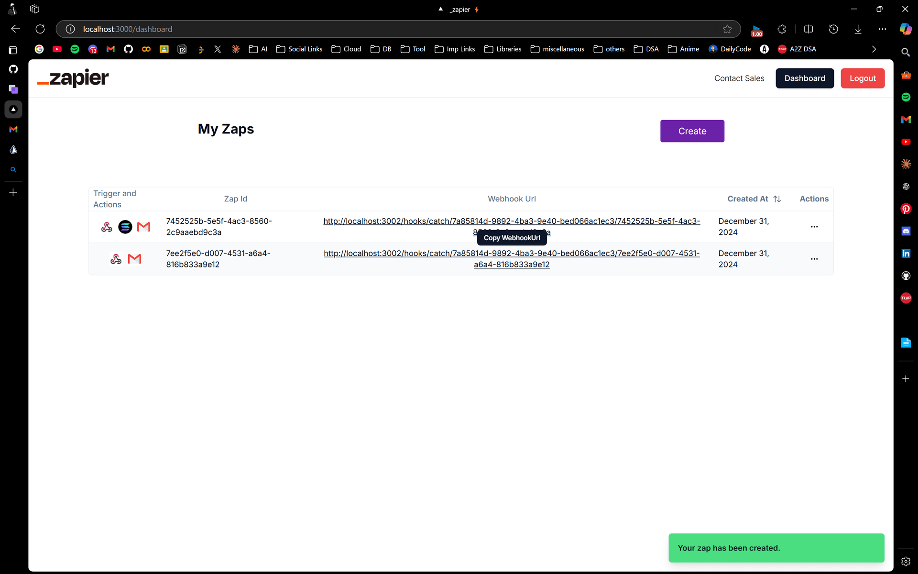This screenshot has width=918, height=574.
Task: Expand the actions menu of the second zap
Action: click(x=814, y=259)
